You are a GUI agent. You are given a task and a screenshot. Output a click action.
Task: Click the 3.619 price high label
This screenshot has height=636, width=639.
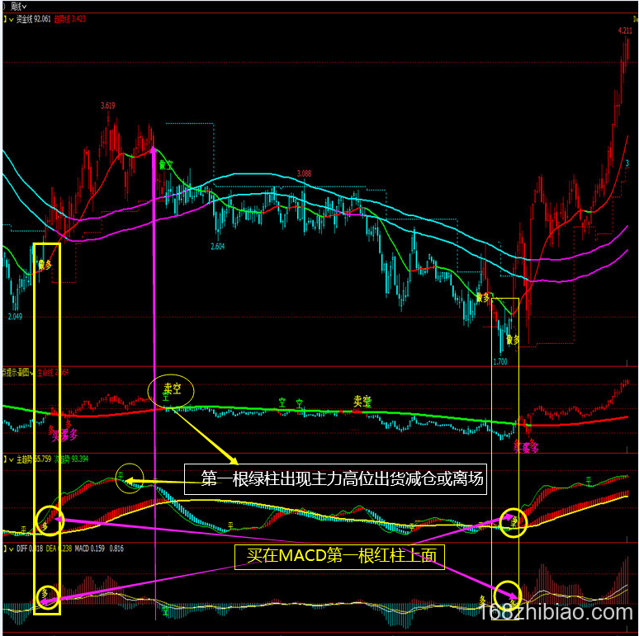click(107, 106)
